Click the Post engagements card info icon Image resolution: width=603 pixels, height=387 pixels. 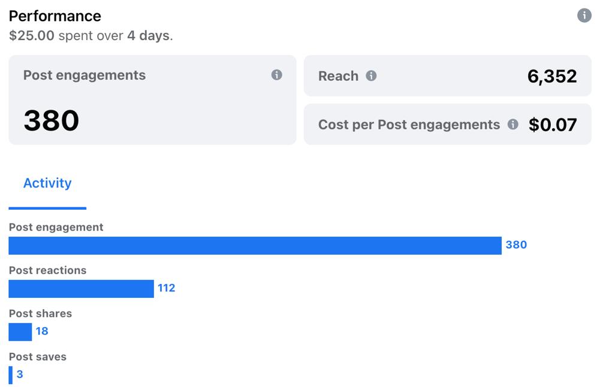[276, 75]
